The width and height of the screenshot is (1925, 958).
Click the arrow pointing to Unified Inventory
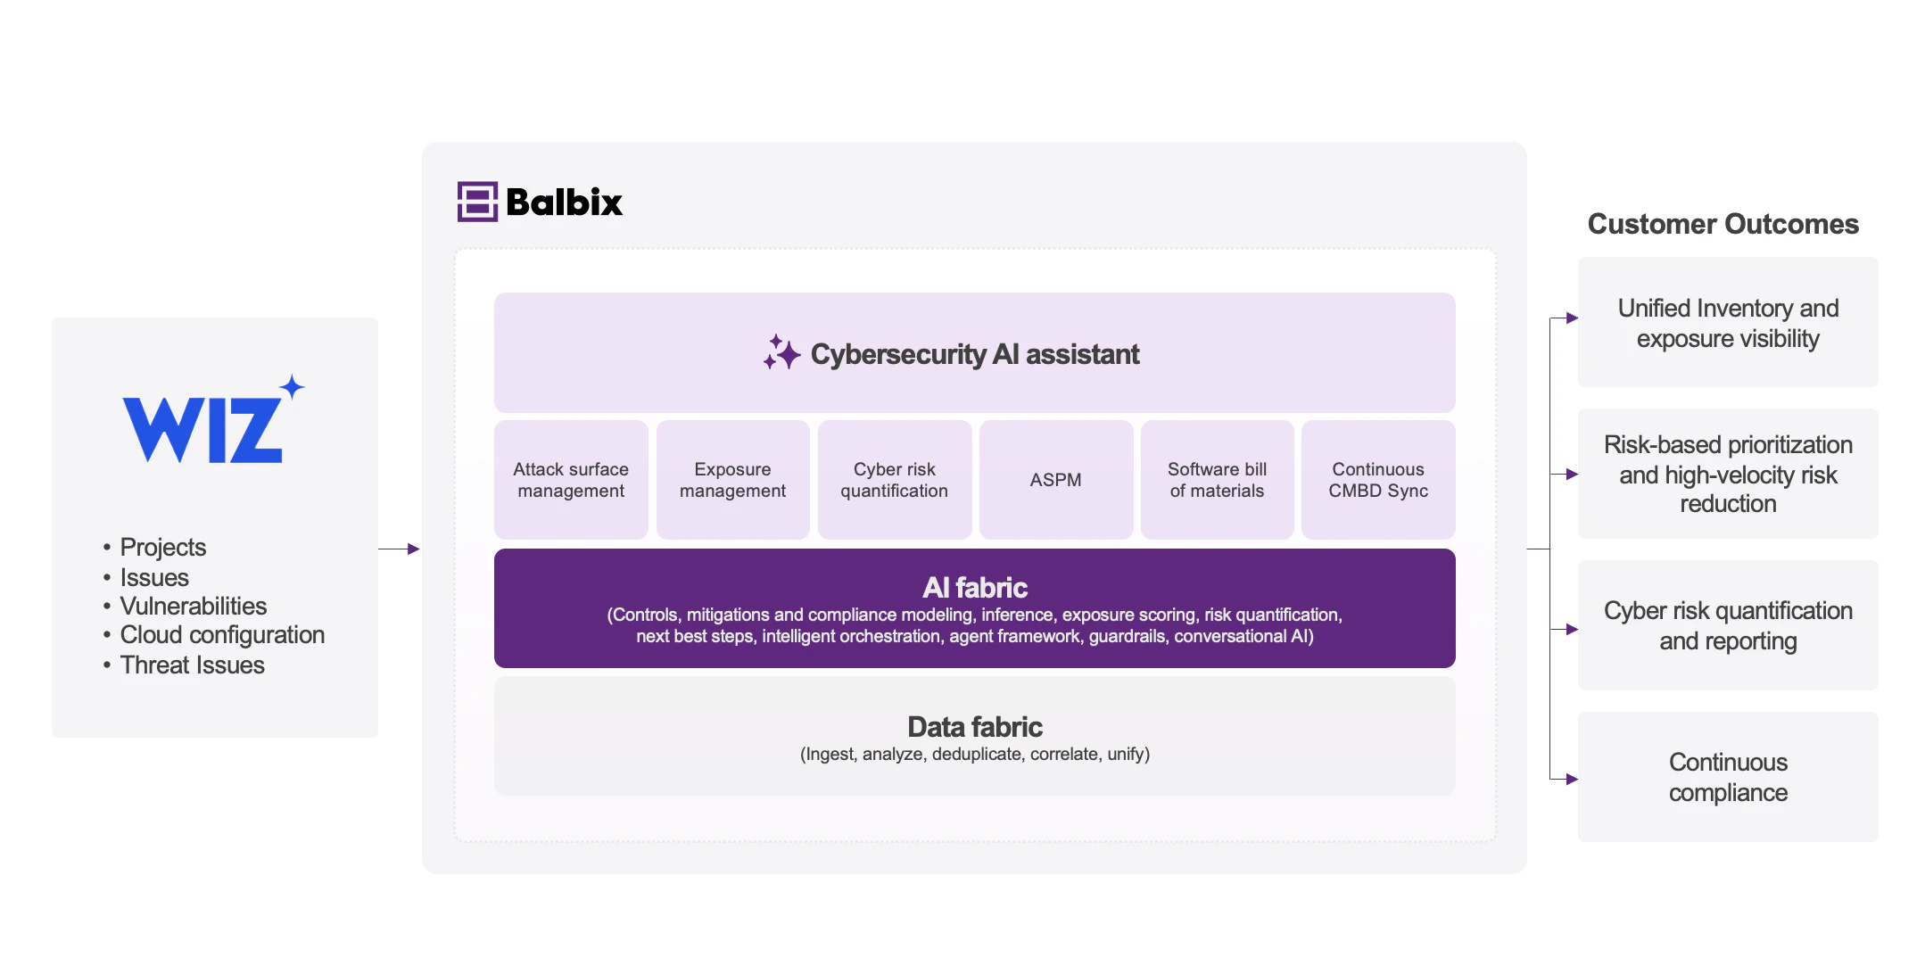pos(1570,318)
